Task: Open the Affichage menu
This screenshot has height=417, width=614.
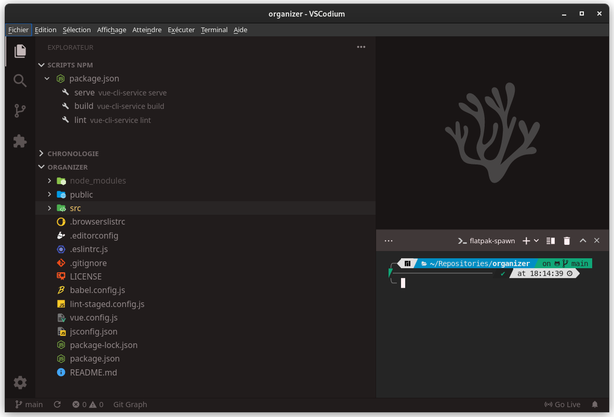Action: 112,30
